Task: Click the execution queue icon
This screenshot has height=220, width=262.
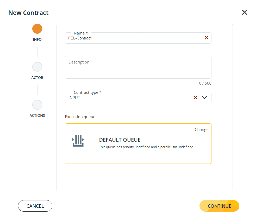Action: point(78,141)
